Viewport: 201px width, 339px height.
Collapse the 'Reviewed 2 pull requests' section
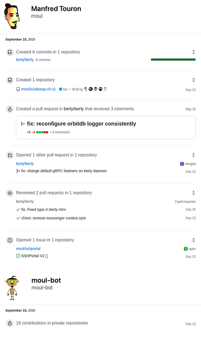click(x=193, y=193)
